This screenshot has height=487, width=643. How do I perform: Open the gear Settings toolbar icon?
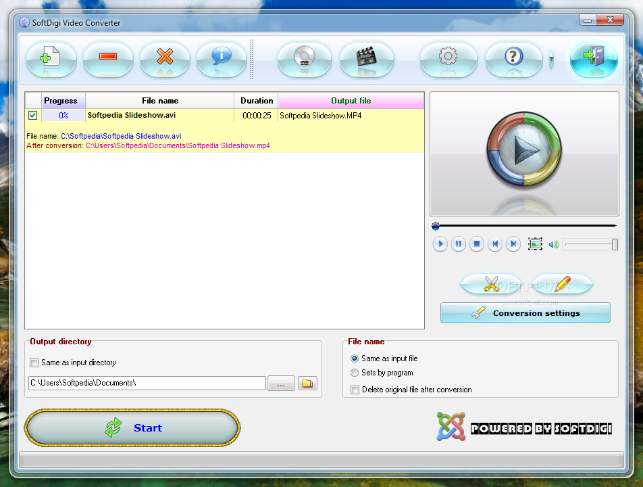click(448, 59)
